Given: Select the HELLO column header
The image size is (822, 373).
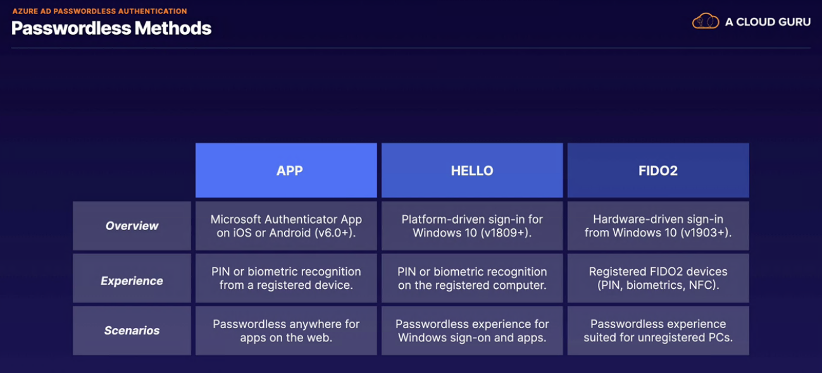Looking at the screenshot, I should [x=472, y=171].
